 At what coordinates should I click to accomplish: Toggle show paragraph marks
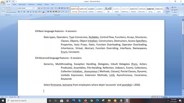(68, 8)
